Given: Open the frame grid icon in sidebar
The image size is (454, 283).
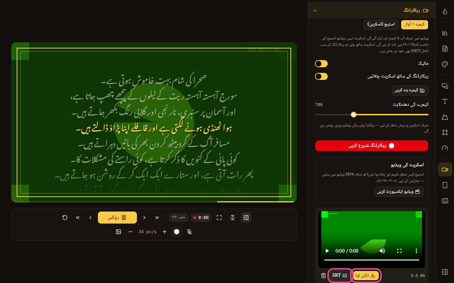Looking at the screenshot, I should (x=445, y=132).
